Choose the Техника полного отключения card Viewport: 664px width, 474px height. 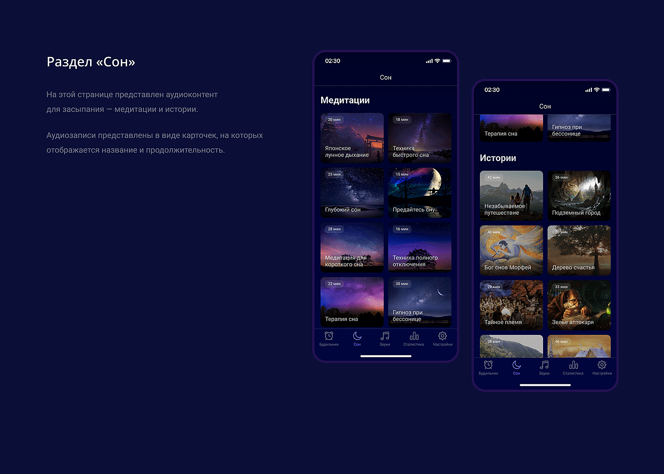pos(420,247)
